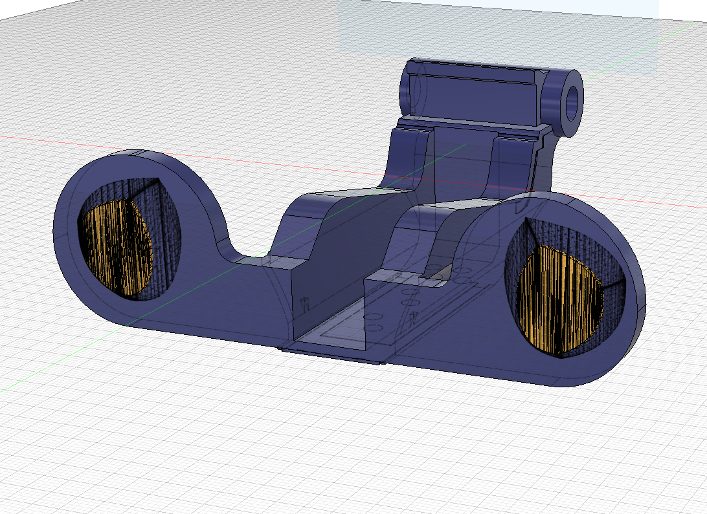Click the small arrow marker on left channel wall
The height and width of the screenshot is (514, 707).
pyautogui.click(x=306, y=305)
